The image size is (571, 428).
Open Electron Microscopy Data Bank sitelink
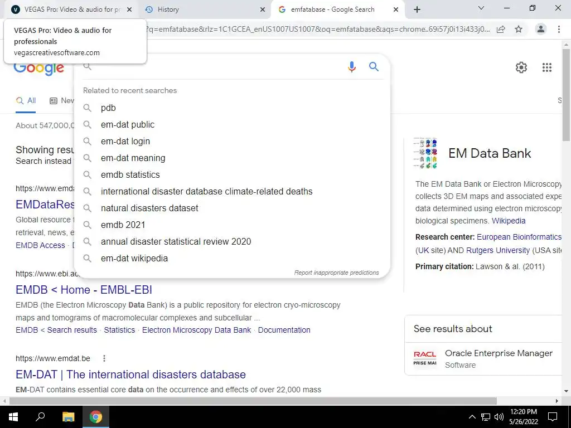[197, 330]
